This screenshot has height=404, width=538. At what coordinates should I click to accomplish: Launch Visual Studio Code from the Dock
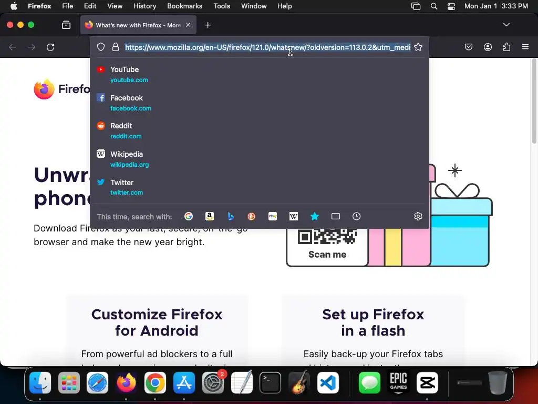328,382
